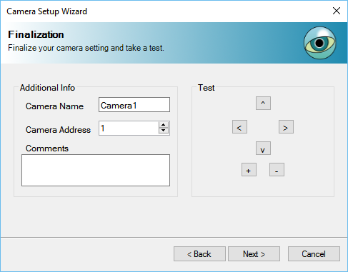Click the zoom in plus button
This screenshot has height=272, width=348.
click(249, 170)
